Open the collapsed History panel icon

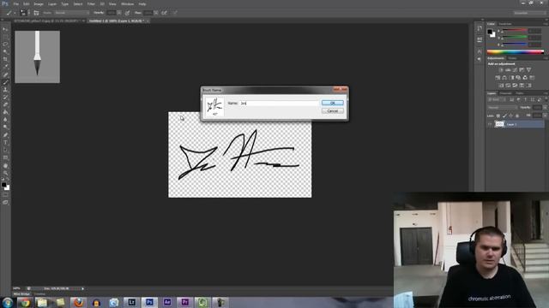(x=480, y=28)
